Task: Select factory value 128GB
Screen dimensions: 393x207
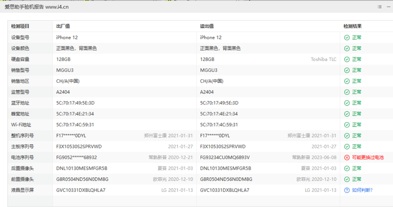Action: coord(63,59)
